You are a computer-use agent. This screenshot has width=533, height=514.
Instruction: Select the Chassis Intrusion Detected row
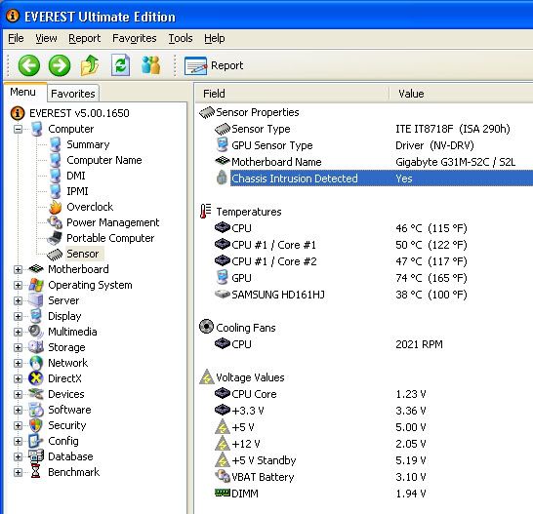point(374,178)
